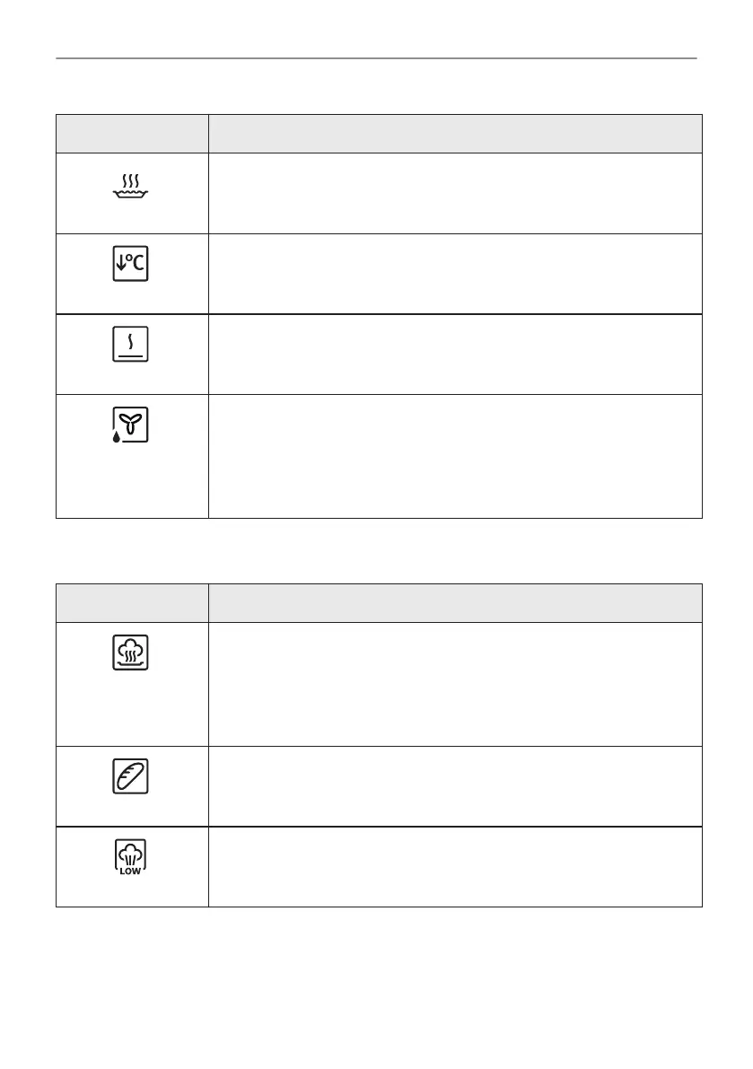The width and height of the screenshot is (753, 1069).
Task: Select empty description cell beside bread icon
Action: click(x=455, y=785)
